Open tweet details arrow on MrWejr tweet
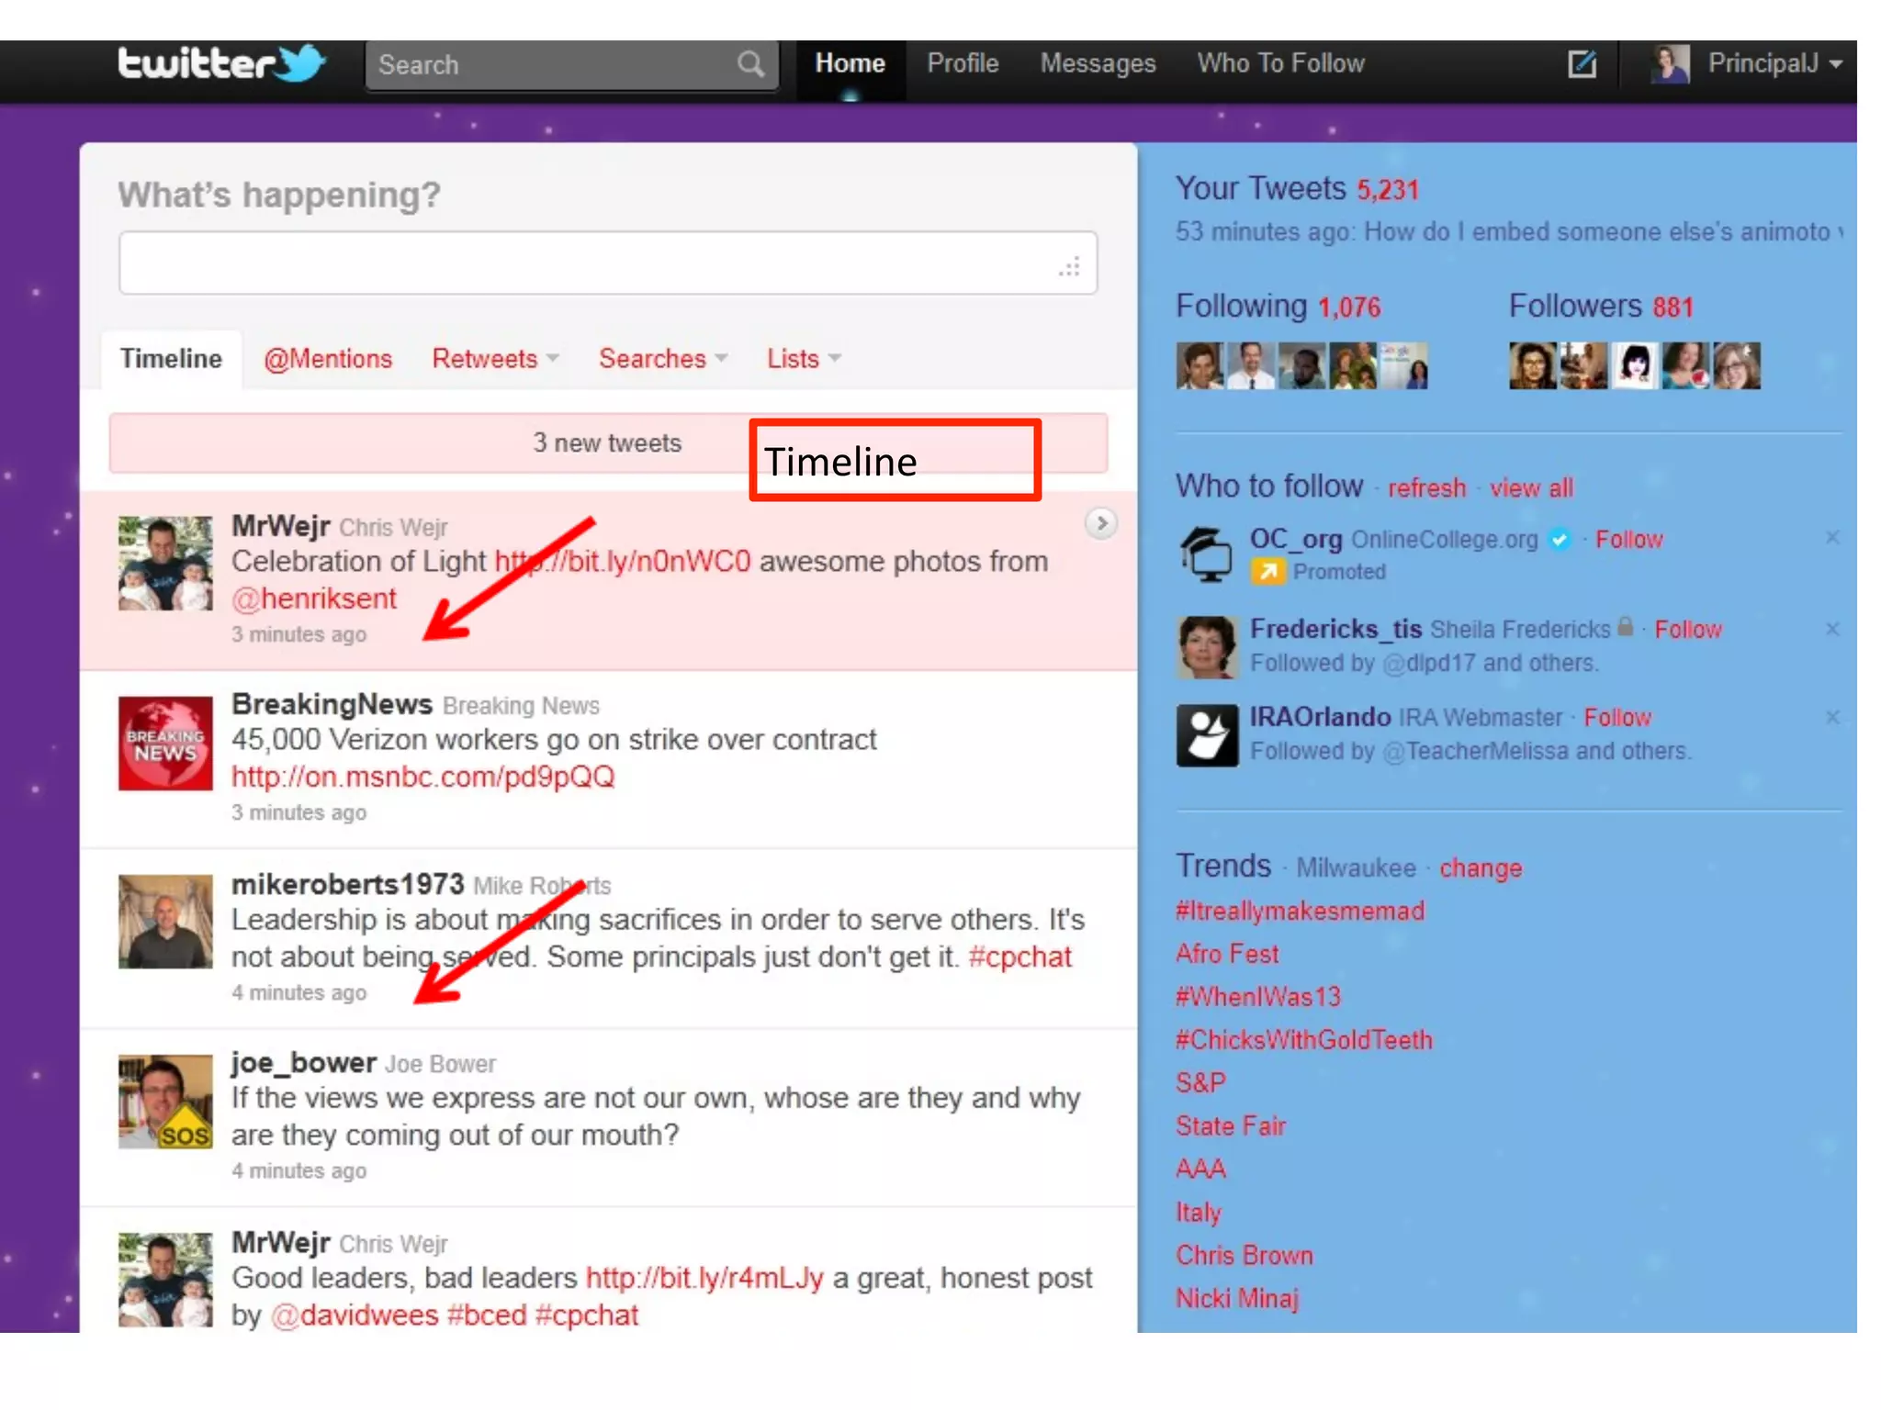The image size is (1881, 1410). [x=1101, y=523]
